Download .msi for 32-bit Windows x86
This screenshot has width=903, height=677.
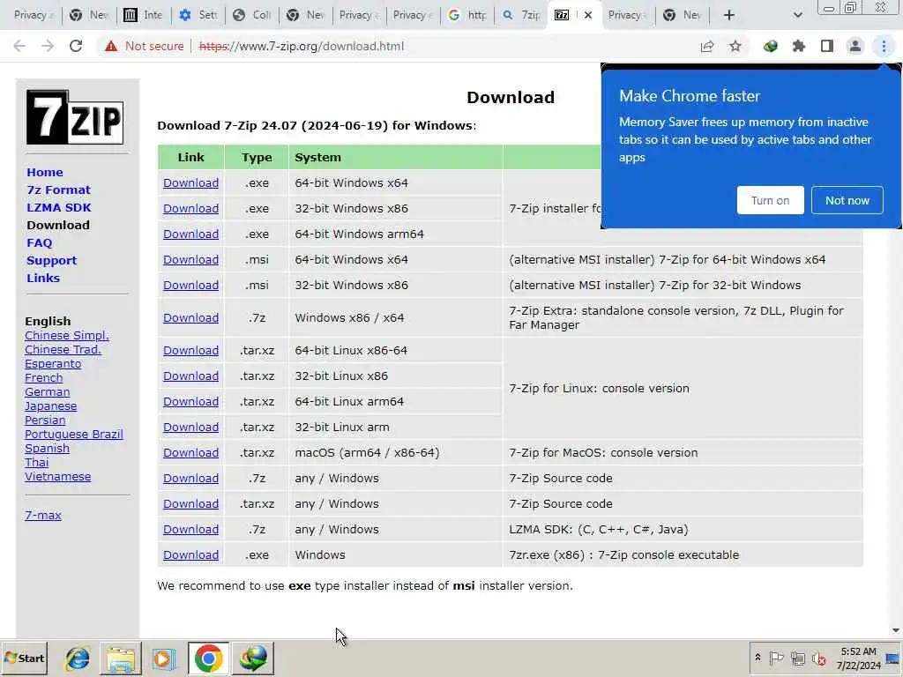tap(190, 285)
